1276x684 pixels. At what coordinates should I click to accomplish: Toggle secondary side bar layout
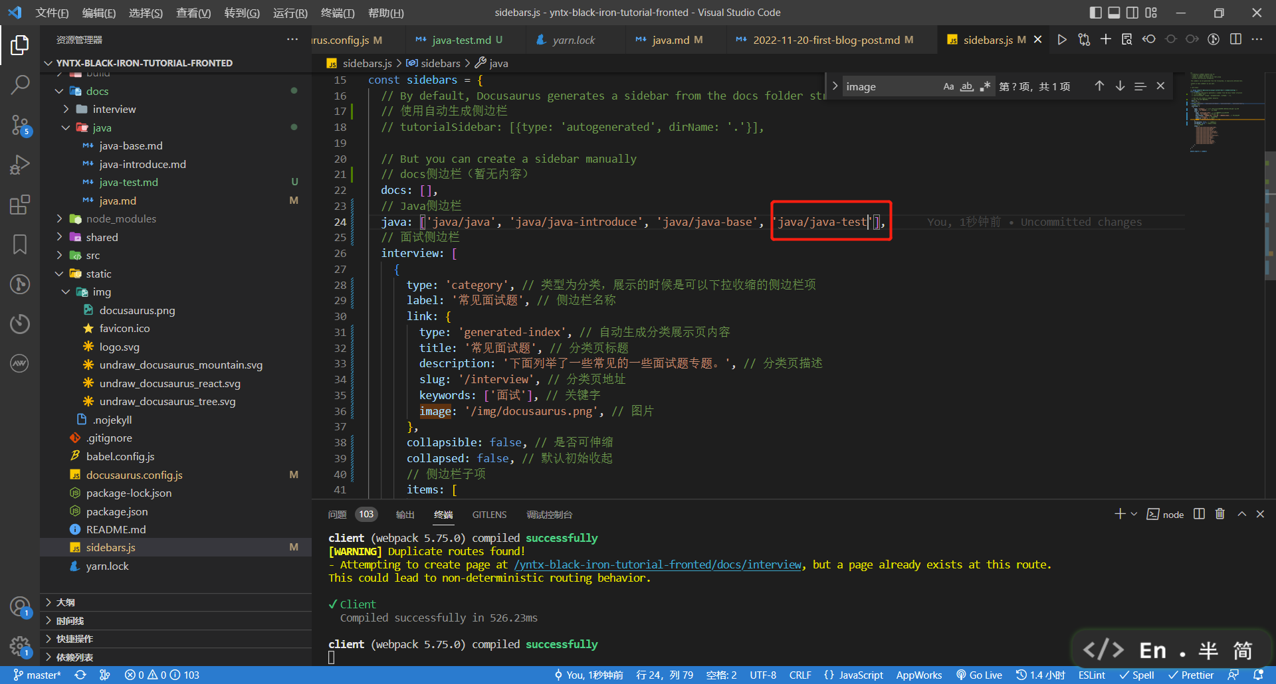tap(1132, 13)
